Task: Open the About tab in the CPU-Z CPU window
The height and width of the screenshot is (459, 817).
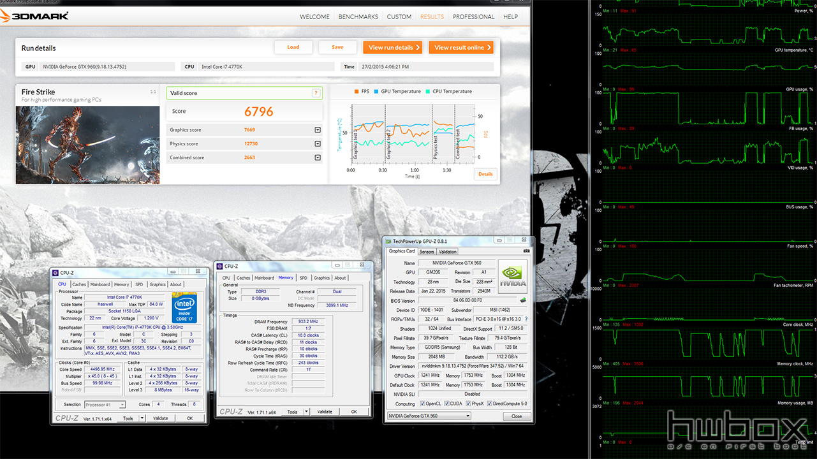Action: pyautogui.click(x=176, y=284)
